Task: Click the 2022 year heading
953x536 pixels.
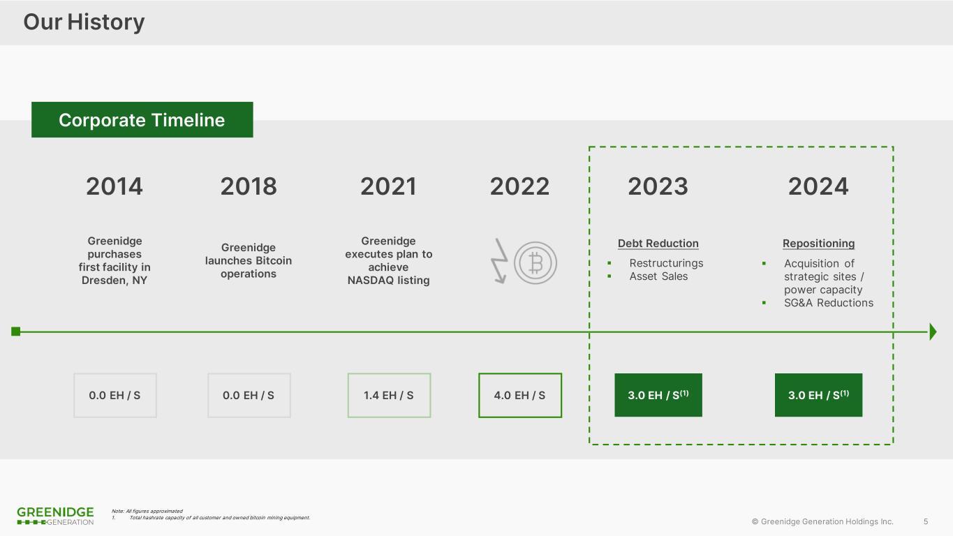Action: pyautogui.click(x=519, y=186)
